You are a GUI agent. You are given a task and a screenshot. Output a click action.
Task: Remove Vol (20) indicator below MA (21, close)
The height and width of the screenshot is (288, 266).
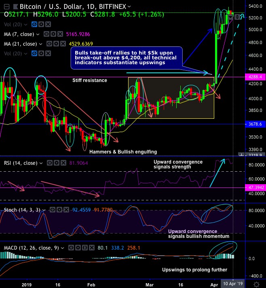48,53
